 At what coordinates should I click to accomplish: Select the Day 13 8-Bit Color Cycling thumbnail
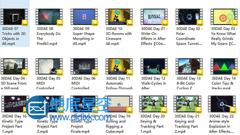[189, 67]
